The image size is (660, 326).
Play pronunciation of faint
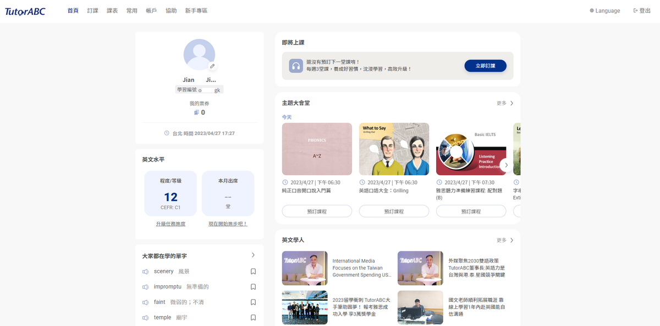point(146,302)
